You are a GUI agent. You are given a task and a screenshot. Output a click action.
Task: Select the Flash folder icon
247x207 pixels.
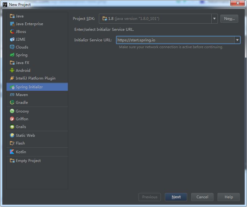(x=12, y=143)
